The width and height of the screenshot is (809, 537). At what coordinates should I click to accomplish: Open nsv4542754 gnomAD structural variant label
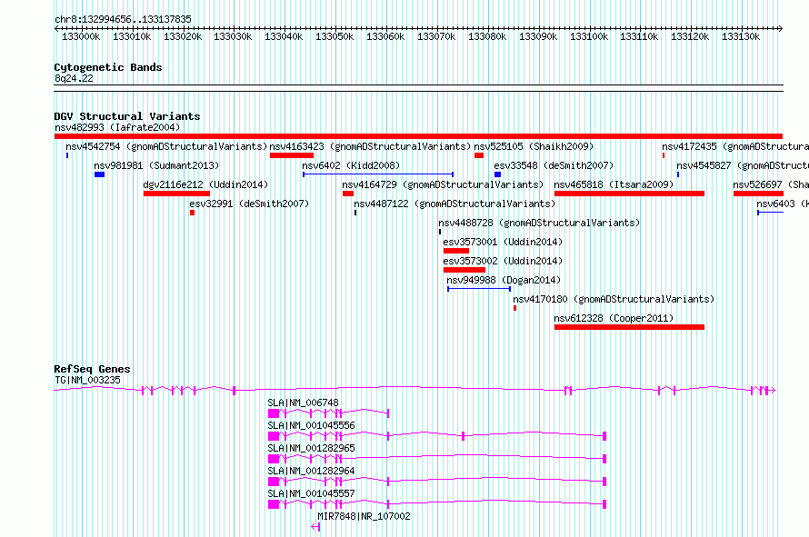point(166,146)
